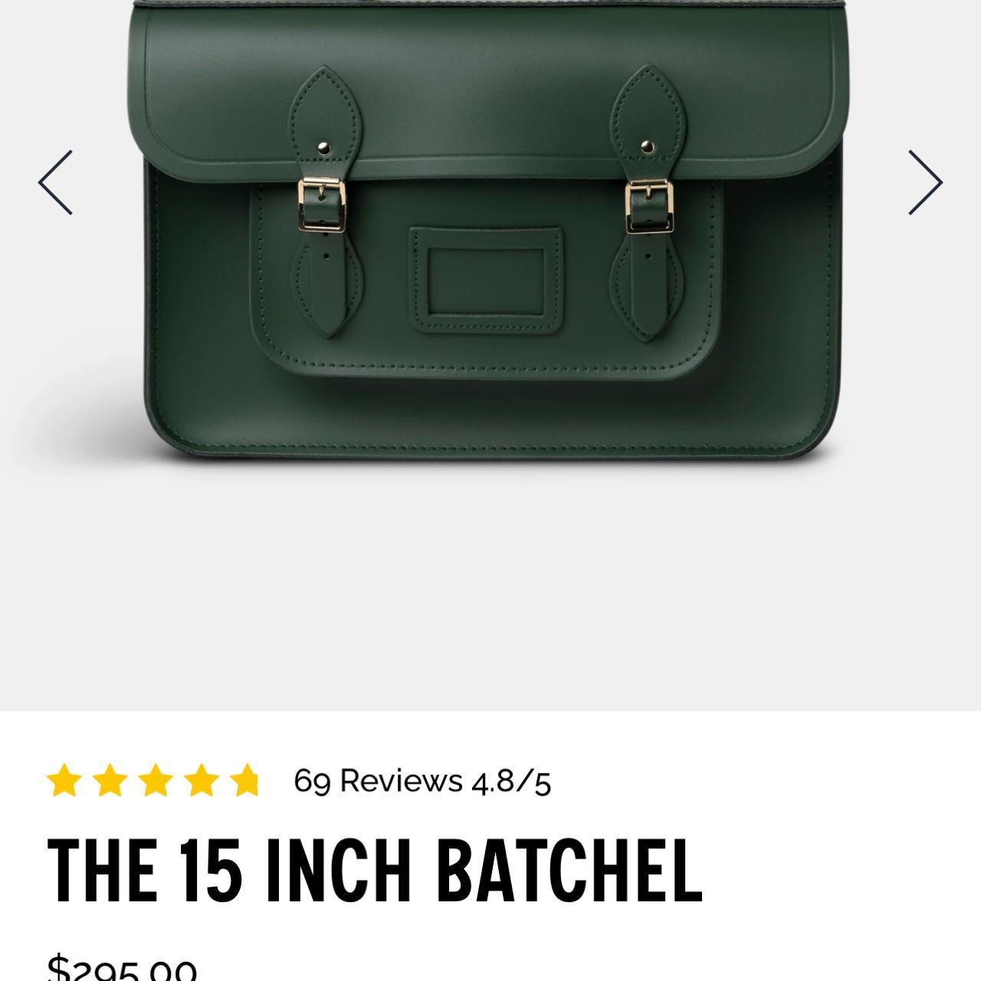
Task: Click the first yellow rating star
Action: (64, 781)
